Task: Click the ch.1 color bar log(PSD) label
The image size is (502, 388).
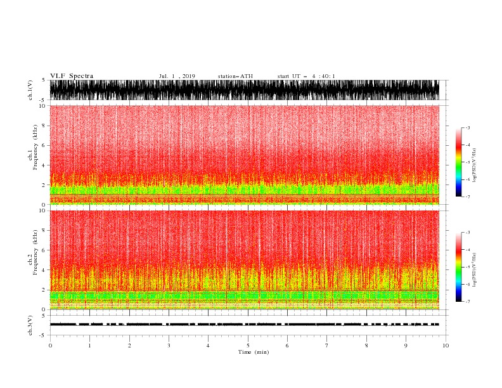Action: coord(475,165)
